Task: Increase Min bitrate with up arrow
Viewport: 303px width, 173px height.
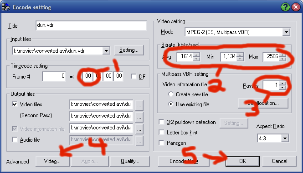Action: (x=240, y=54)
